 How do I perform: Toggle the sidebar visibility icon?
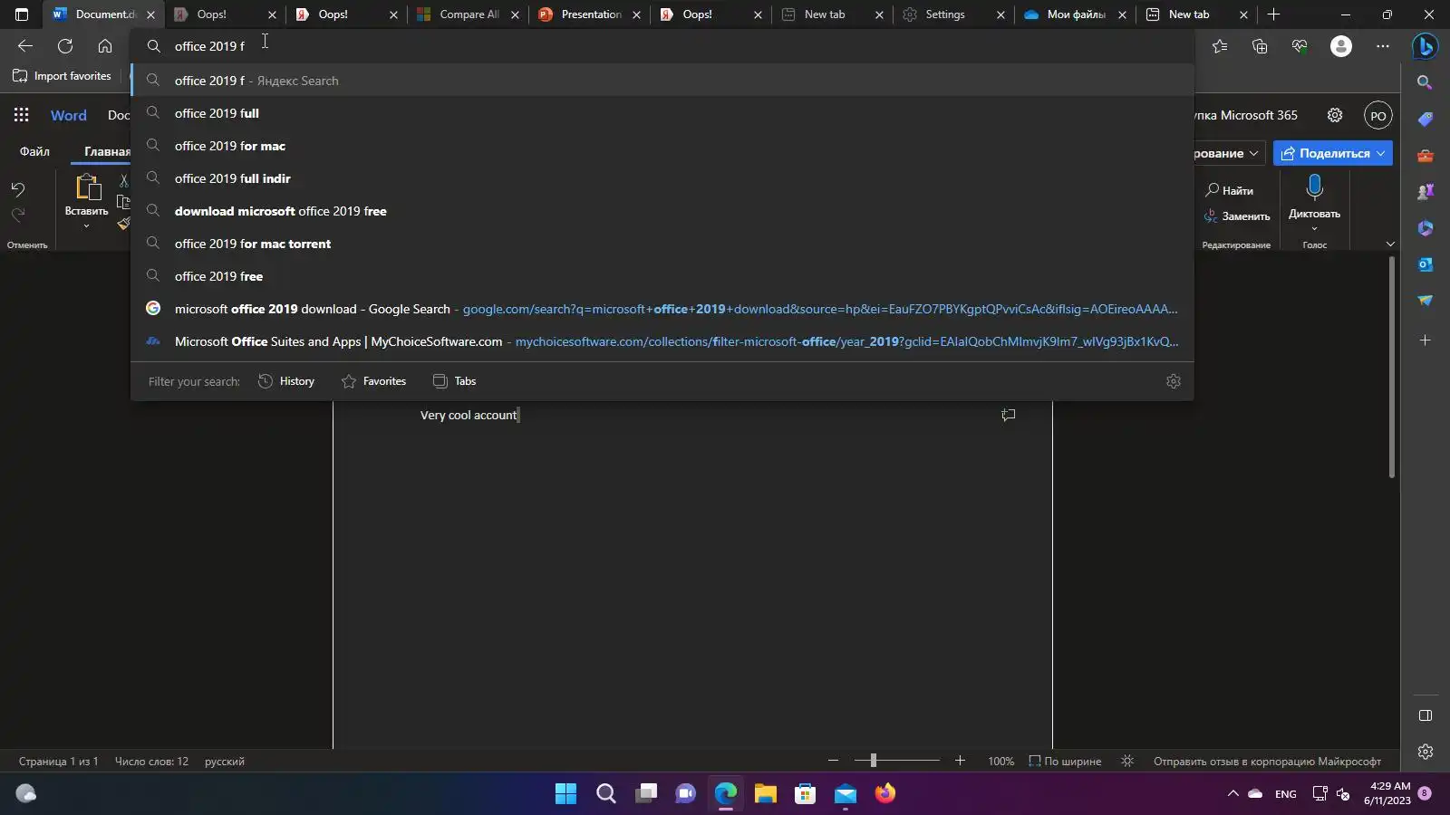coord(1426,715)
